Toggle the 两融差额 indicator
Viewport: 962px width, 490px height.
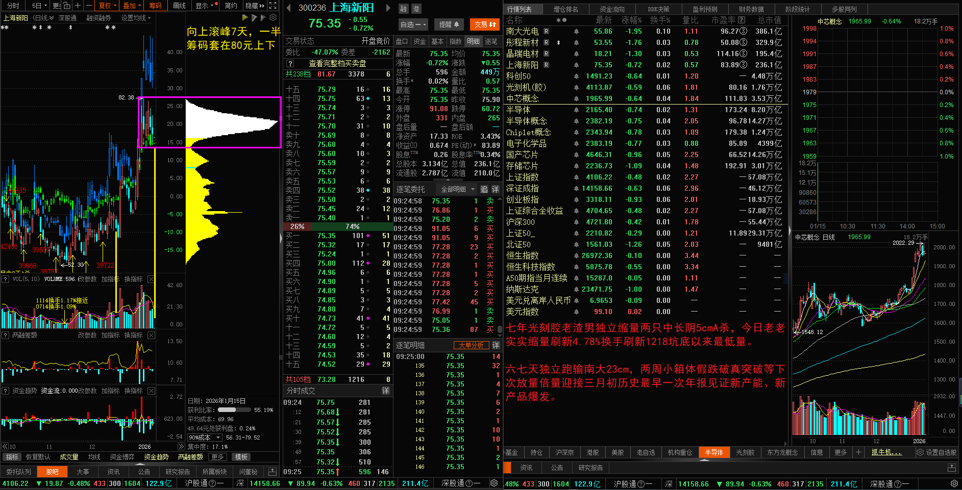(190, 457)
